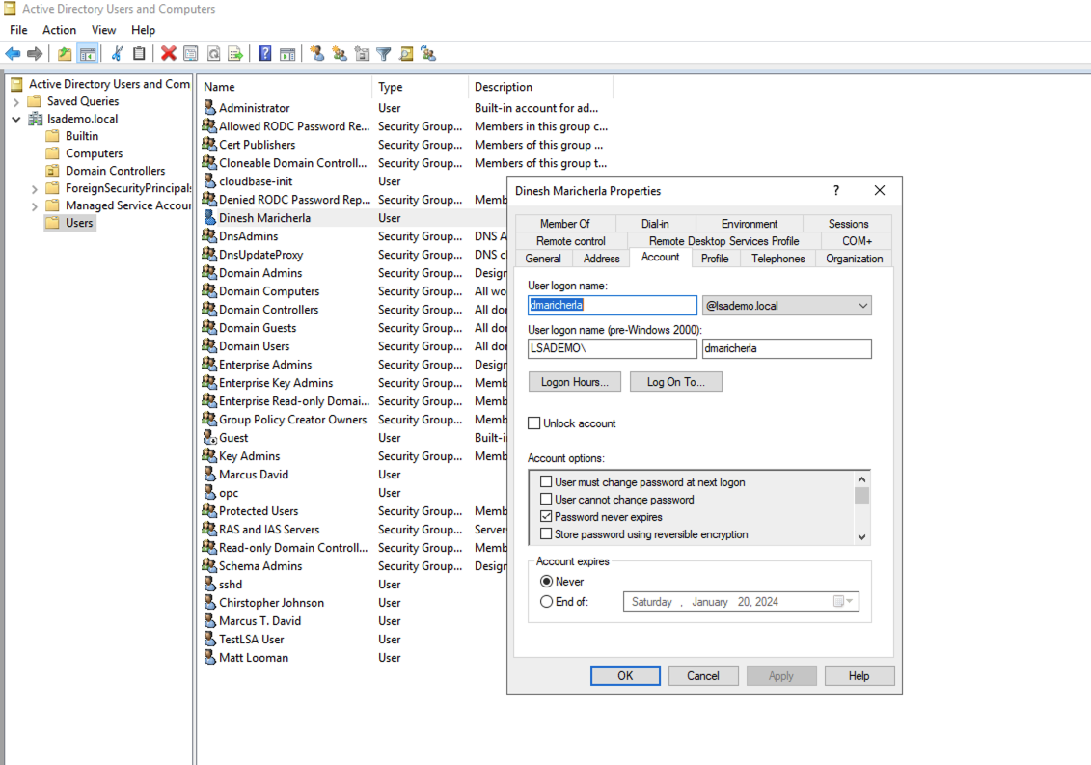Select the End of account expiry radio button

[x=547, y=602]
